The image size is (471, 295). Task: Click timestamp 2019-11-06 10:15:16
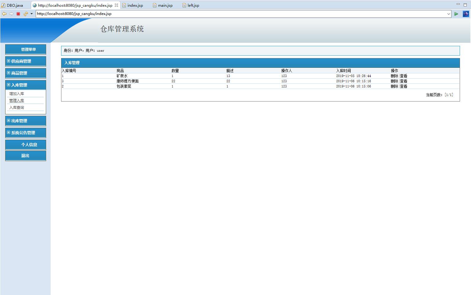(x=353, y=81)
